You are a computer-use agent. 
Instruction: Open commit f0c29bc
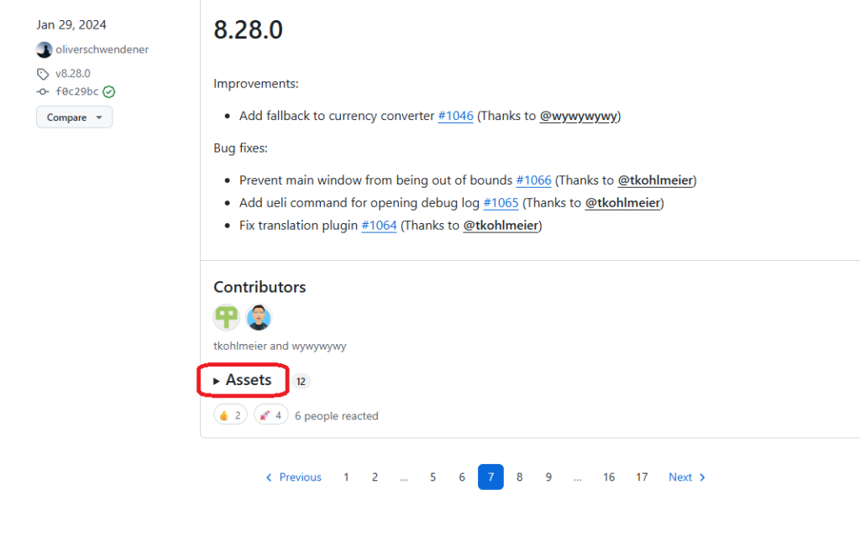tap(76, 91)
